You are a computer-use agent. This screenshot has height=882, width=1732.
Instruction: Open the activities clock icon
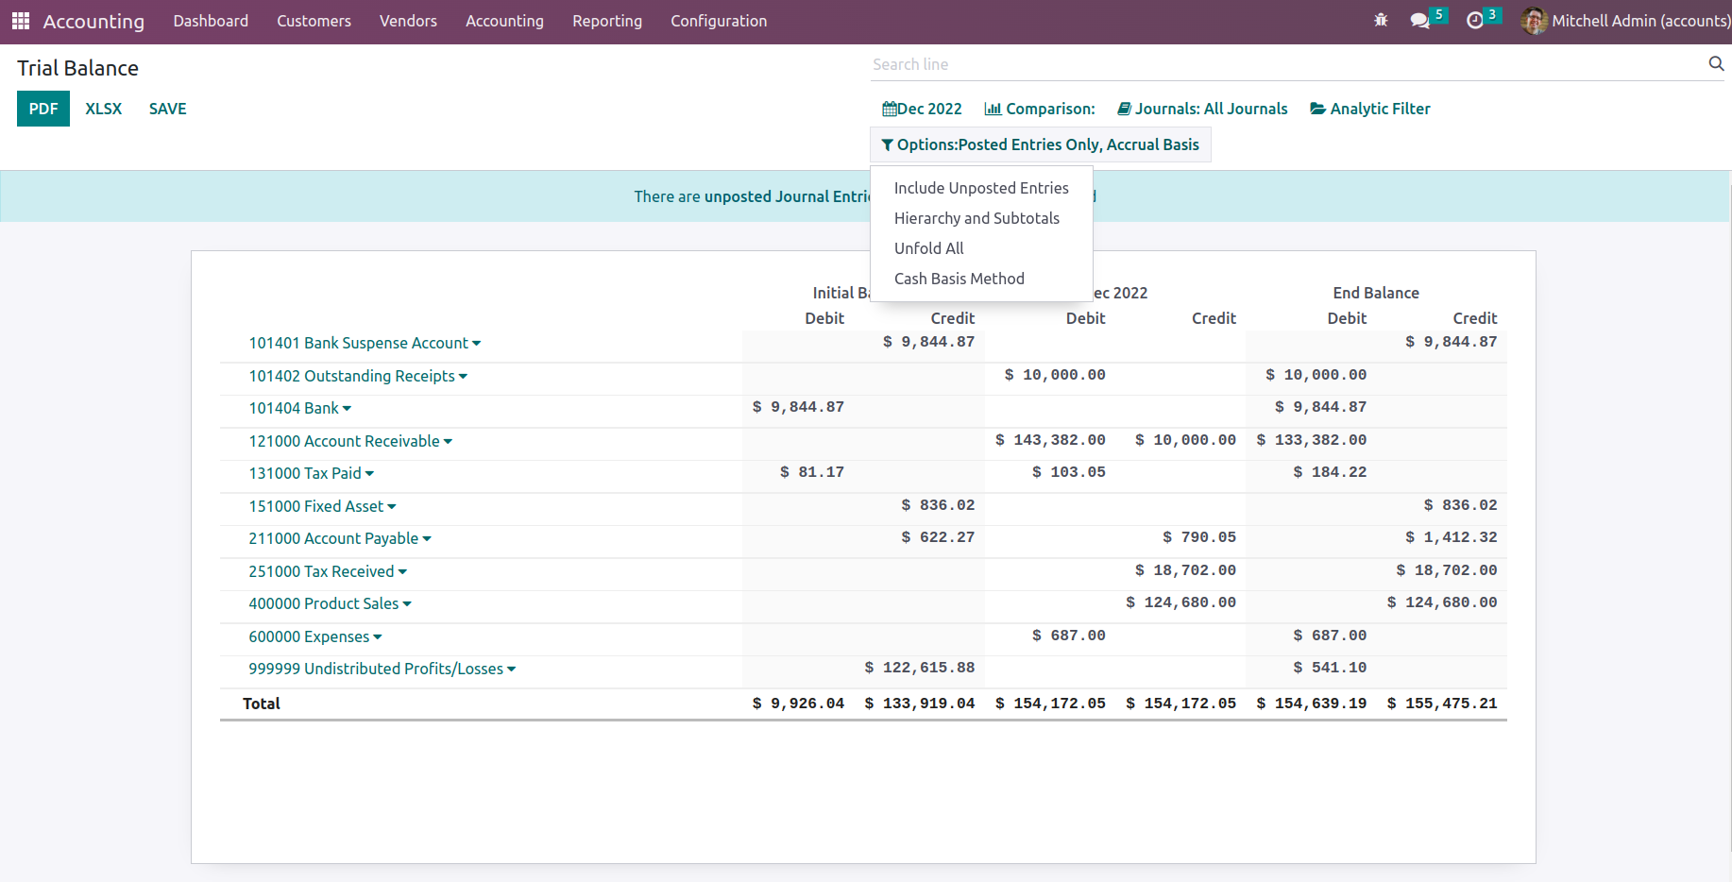(x=1475, y=21)
